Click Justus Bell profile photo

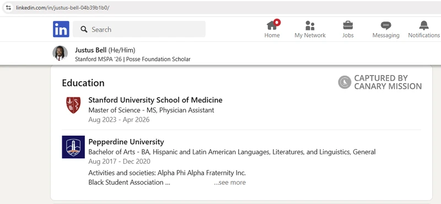[60, 53]
